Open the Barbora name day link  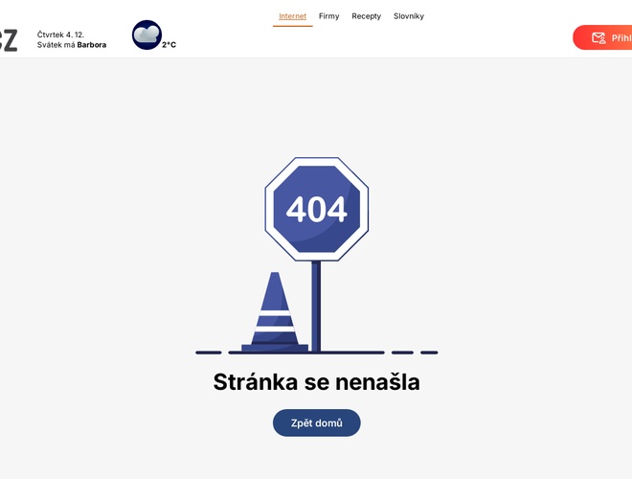coord(92,45)
